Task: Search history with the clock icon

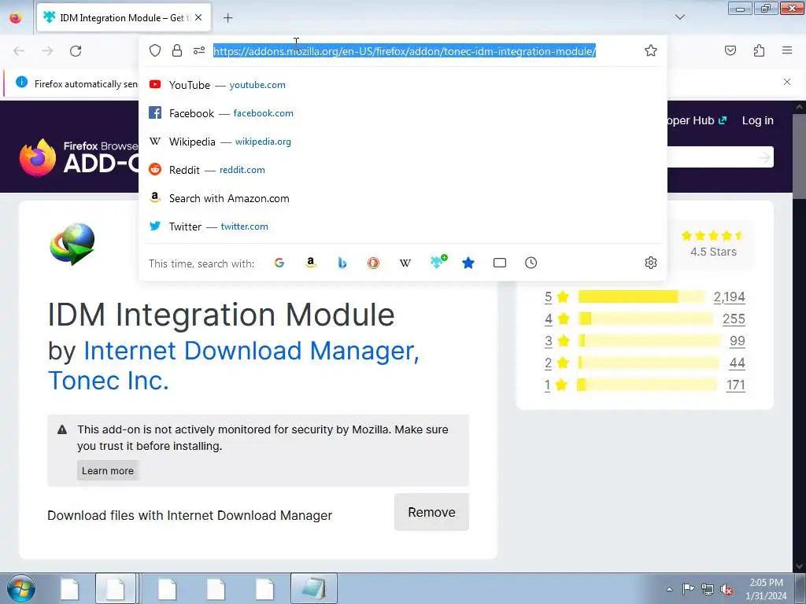Action: tap(531, 263)
